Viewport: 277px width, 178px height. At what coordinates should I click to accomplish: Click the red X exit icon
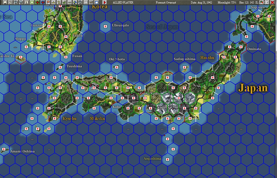(272, 2)
